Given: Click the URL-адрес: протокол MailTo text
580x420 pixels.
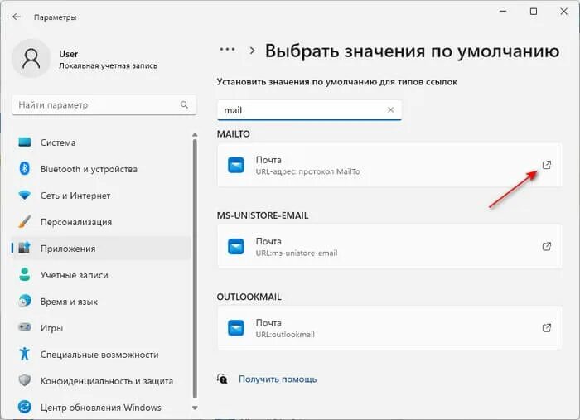Looking at the screenshot, I should tap(307, 171).
